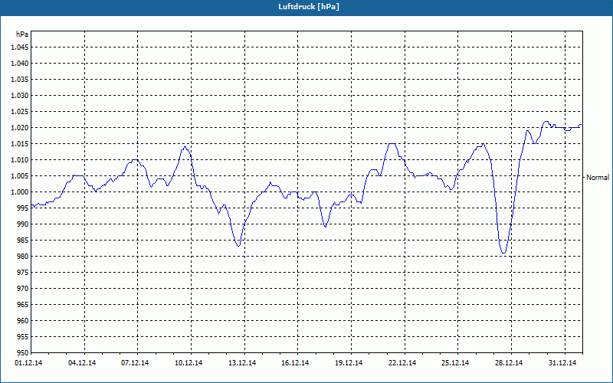
Task: Select the 1.040 pressure axis label
Action: click(x=20, y=64)
